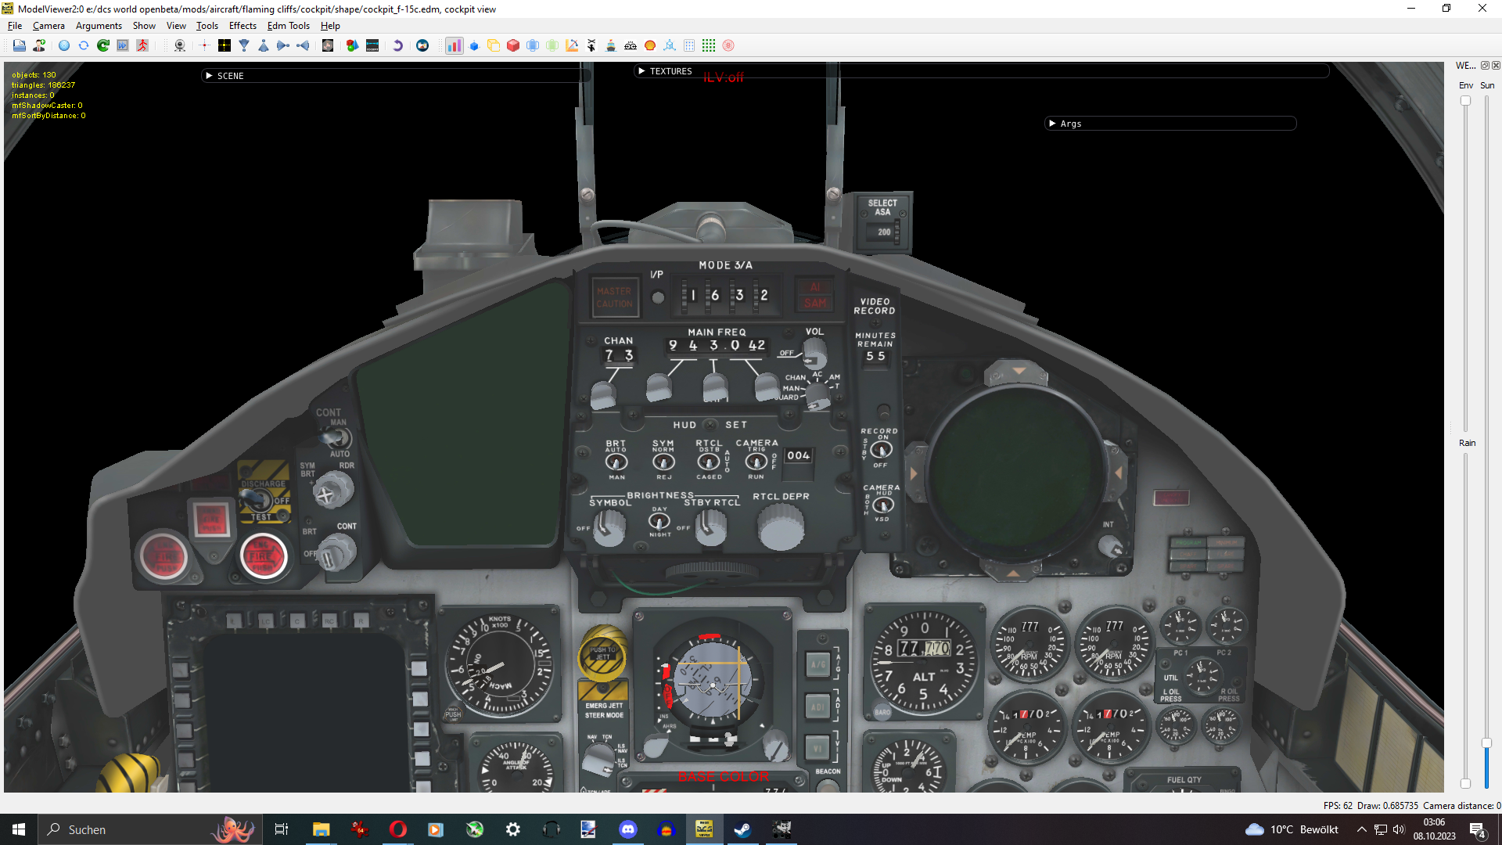Toggle the green dot grid icon
Image resolution: width=1502 pixels, height=845 pixels.
pyautogui.click(x=709, y=45)
